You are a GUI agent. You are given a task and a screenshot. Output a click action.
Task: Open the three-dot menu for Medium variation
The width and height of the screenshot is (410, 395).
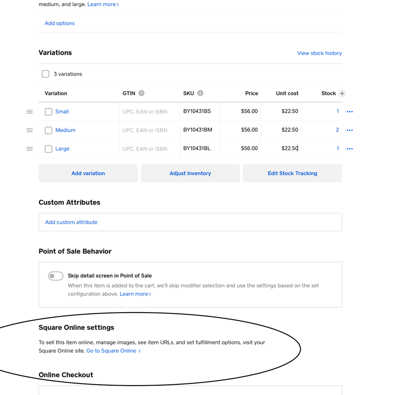coord(350,130)
